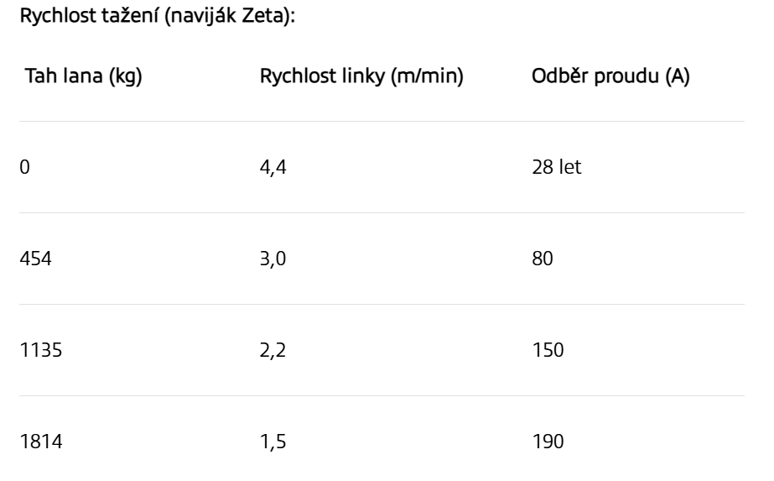Click the rope pull cell with value 0
774x481 pixels.
23,167
